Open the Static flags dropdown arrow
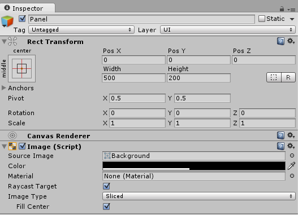Screen dimensions: 298x215 pos(292,19)
